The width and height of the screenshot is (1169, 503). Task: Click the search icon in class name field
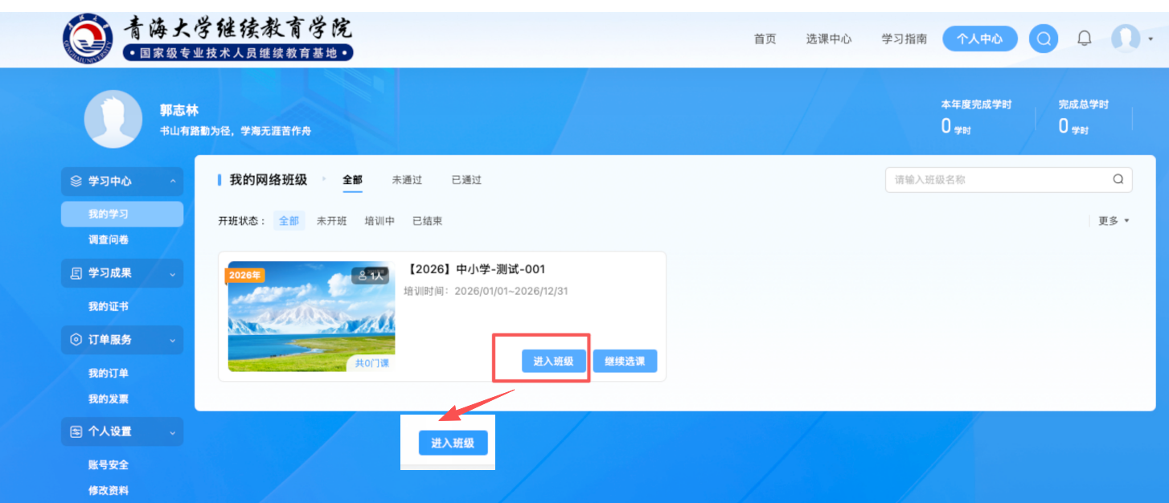click(1118, 179)
